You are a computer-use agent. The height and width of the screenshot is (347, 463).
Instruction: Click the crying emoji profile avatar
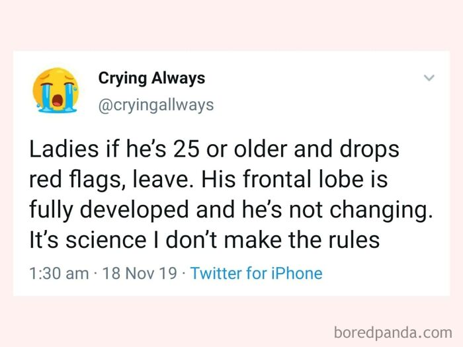tap(56, 91)
